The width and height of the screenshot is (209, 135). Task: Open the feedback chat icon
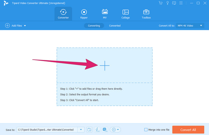click(174, 3)
